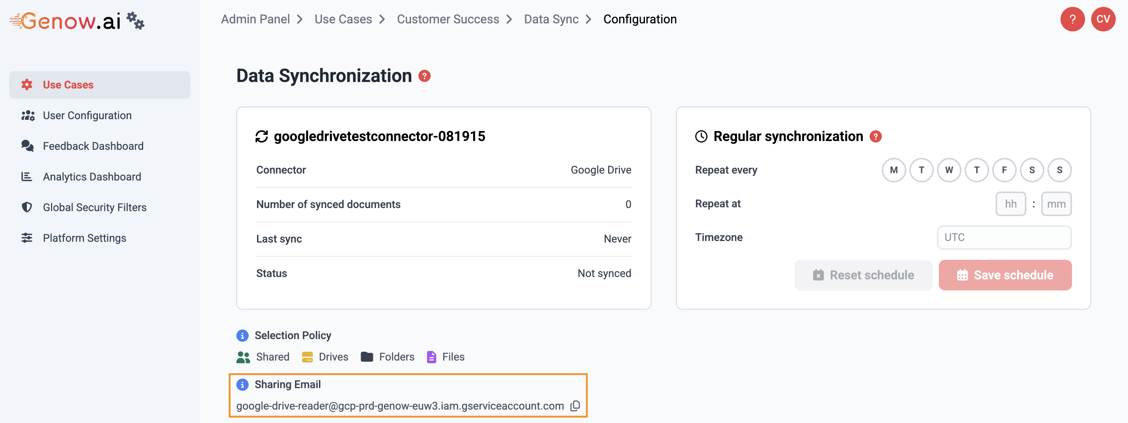Open the Timezone UTC dropdown

pos(1004,238)
